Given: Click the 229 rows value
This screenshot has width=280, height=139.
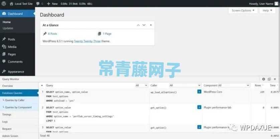Looking at the screenshot, I should pyautogui.click(x=262, y=92).
